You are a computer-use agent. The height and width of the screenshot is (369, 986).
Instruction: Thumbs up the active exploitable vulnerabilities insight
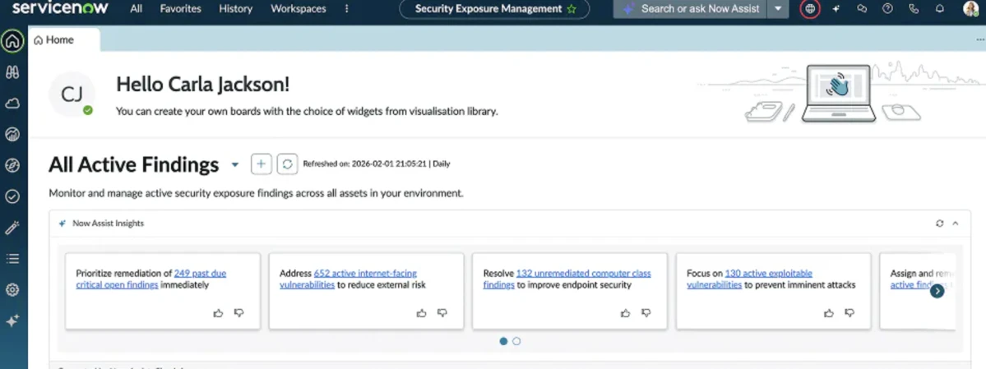pyautogui.click(x=829, y=312)
